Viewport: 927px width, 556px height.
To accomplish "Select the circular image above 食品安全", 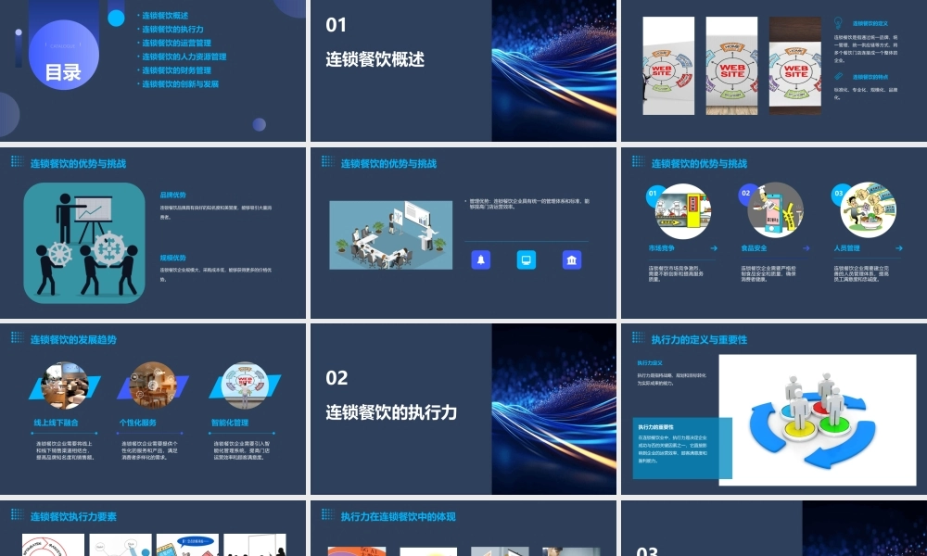I will point(775,211).
